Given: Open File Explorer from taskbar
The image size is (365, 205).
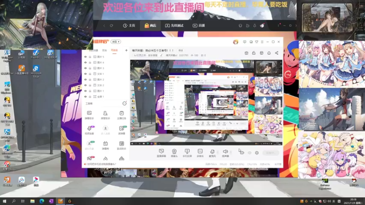Looking at the screenshot, I should [x=32, y=201].
